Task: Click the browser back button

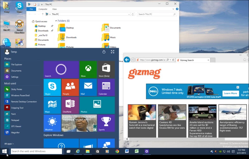Action: click(x=127, y=60)
